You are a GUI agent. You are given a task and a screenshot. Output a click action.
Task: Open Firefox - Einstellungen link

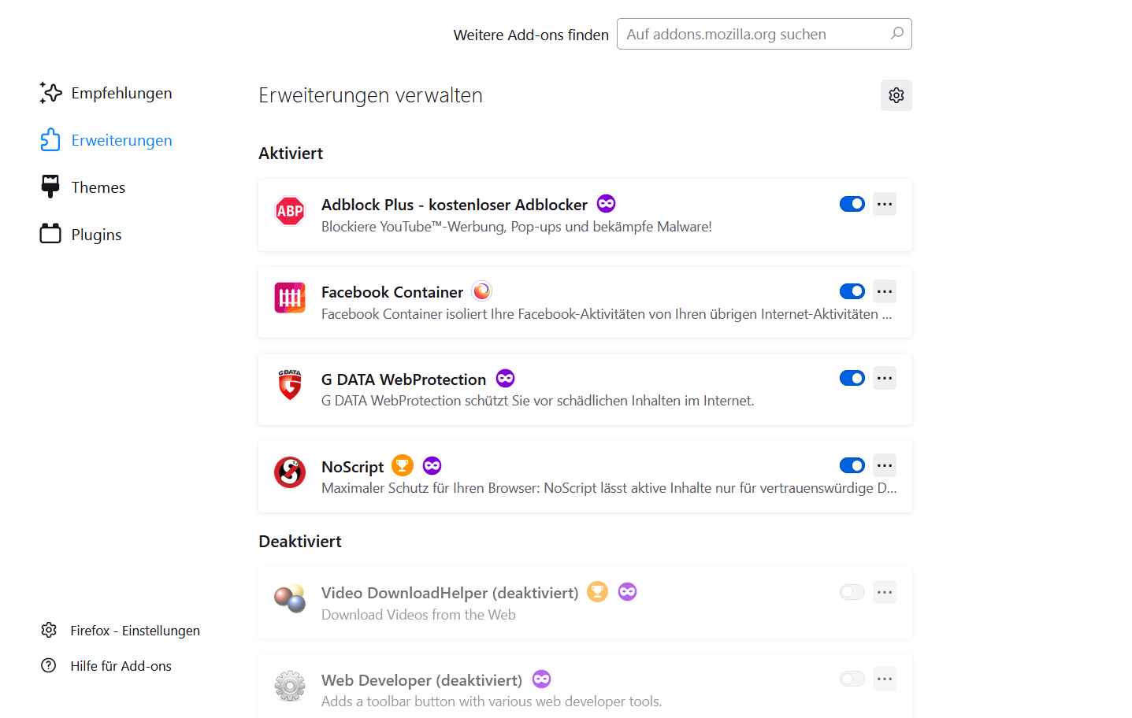[135, 631]
